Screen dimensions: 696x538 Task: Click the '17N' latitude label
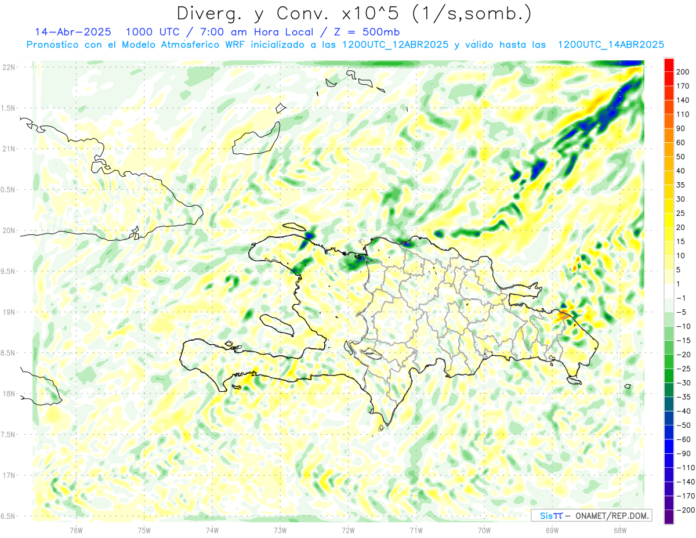coord(9,475)
